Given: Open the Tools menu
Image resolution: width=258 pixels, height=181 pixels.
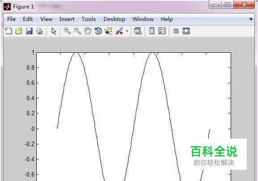Looking at the screenshot, I should click(89, 19).
